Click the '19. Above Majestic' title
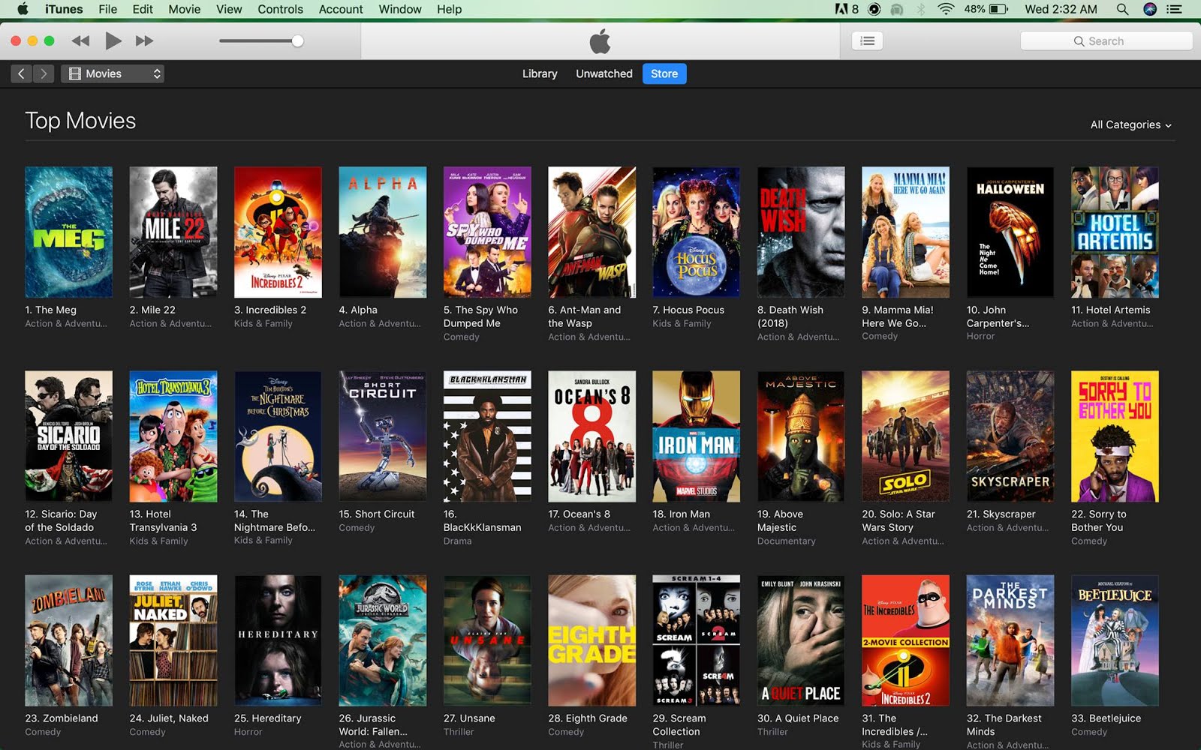 [780, 520]
